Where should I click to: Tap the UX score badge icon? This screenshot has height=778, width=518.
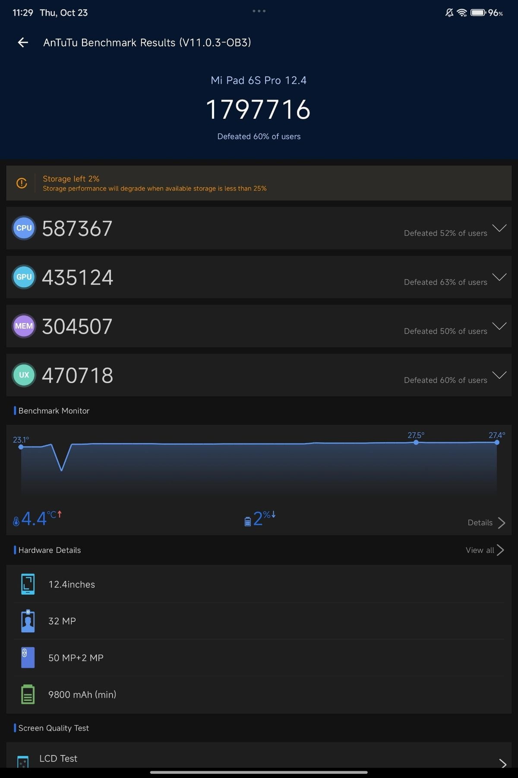point(24,375)
